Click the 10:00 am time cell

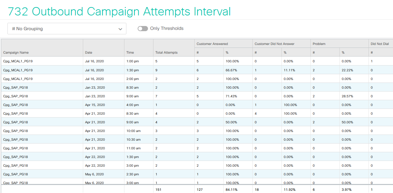click(133, 131)
